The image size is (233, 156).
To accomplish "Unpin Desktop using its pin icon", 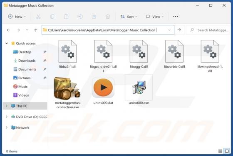I will pyautogui.click(x=45, y=52).
